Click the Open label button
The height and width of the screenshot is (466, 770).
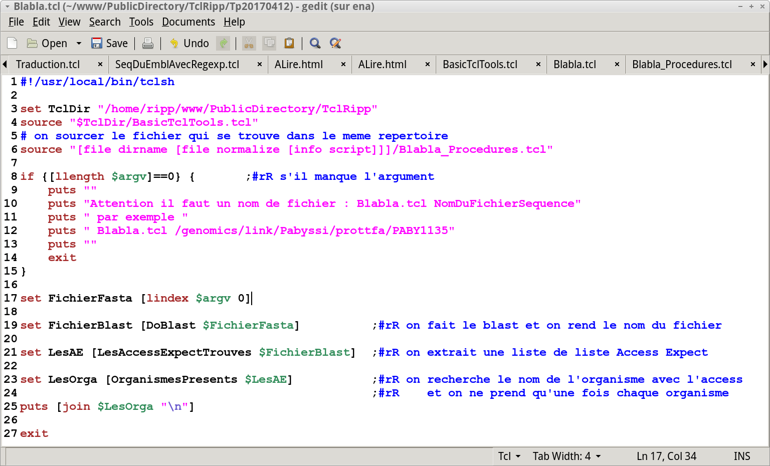pos(54,44)
